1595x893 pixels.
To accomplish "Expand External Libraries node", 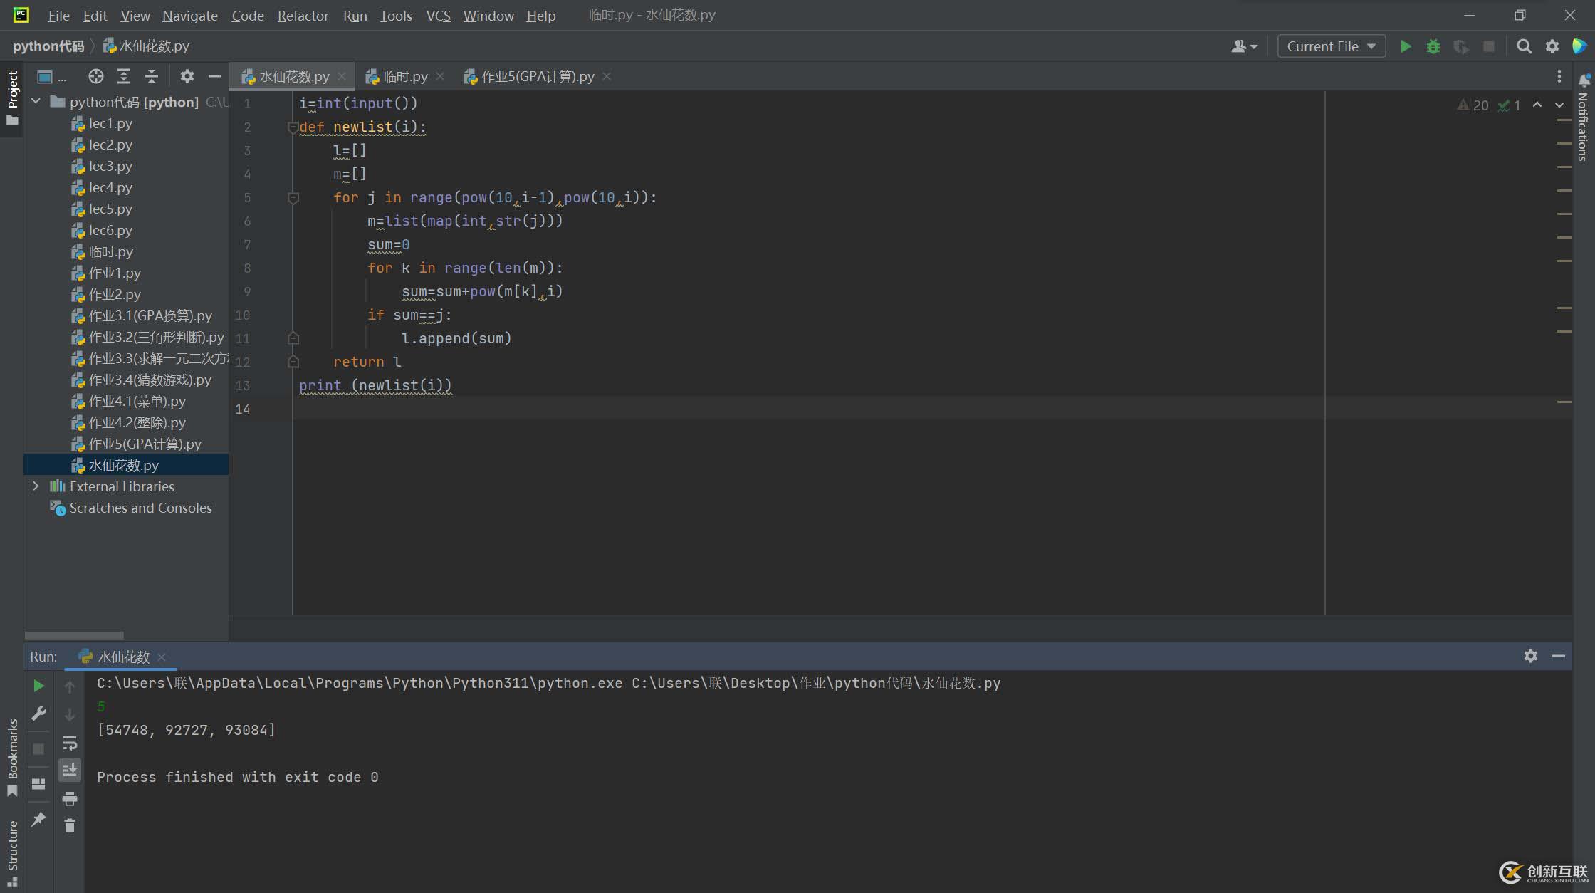I will tap(36, 486).
